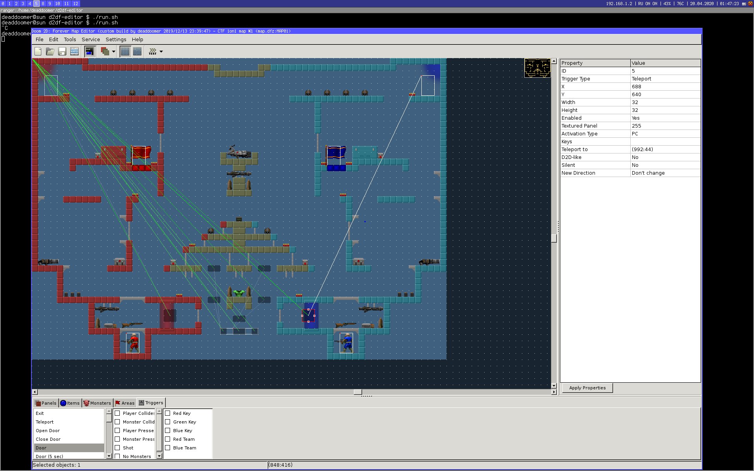754x471 pixels.
Task: Click the Textured Panel value 255
Action: click(x=665, y=126)
